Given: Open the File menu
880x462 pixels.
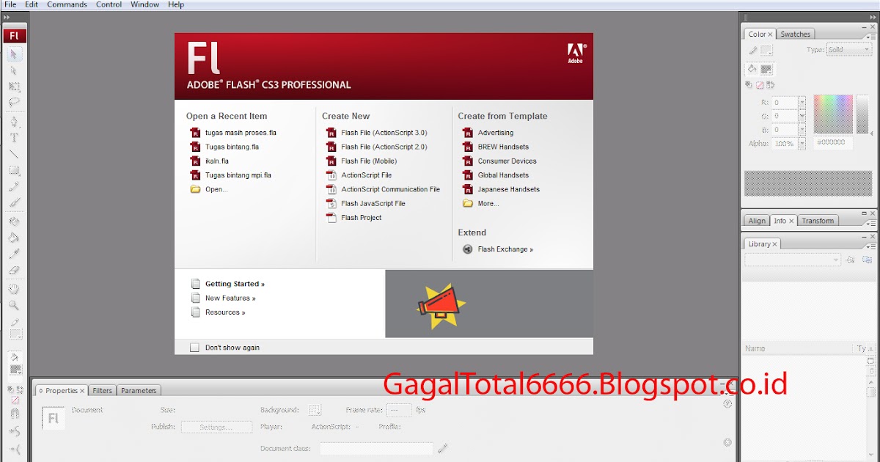Looking at the screenshot, I should (10, 4).
